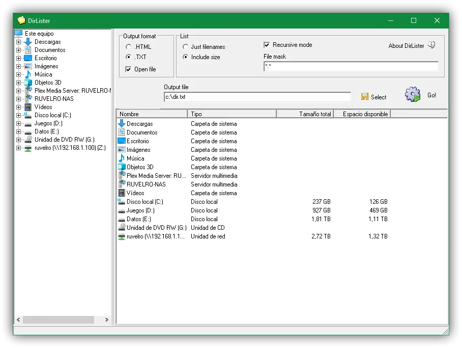Click tree horizontal scrollbar left arrow
The height and width of the screenshot is (348, 462).
pyautogui.click(x=18, y=319)
